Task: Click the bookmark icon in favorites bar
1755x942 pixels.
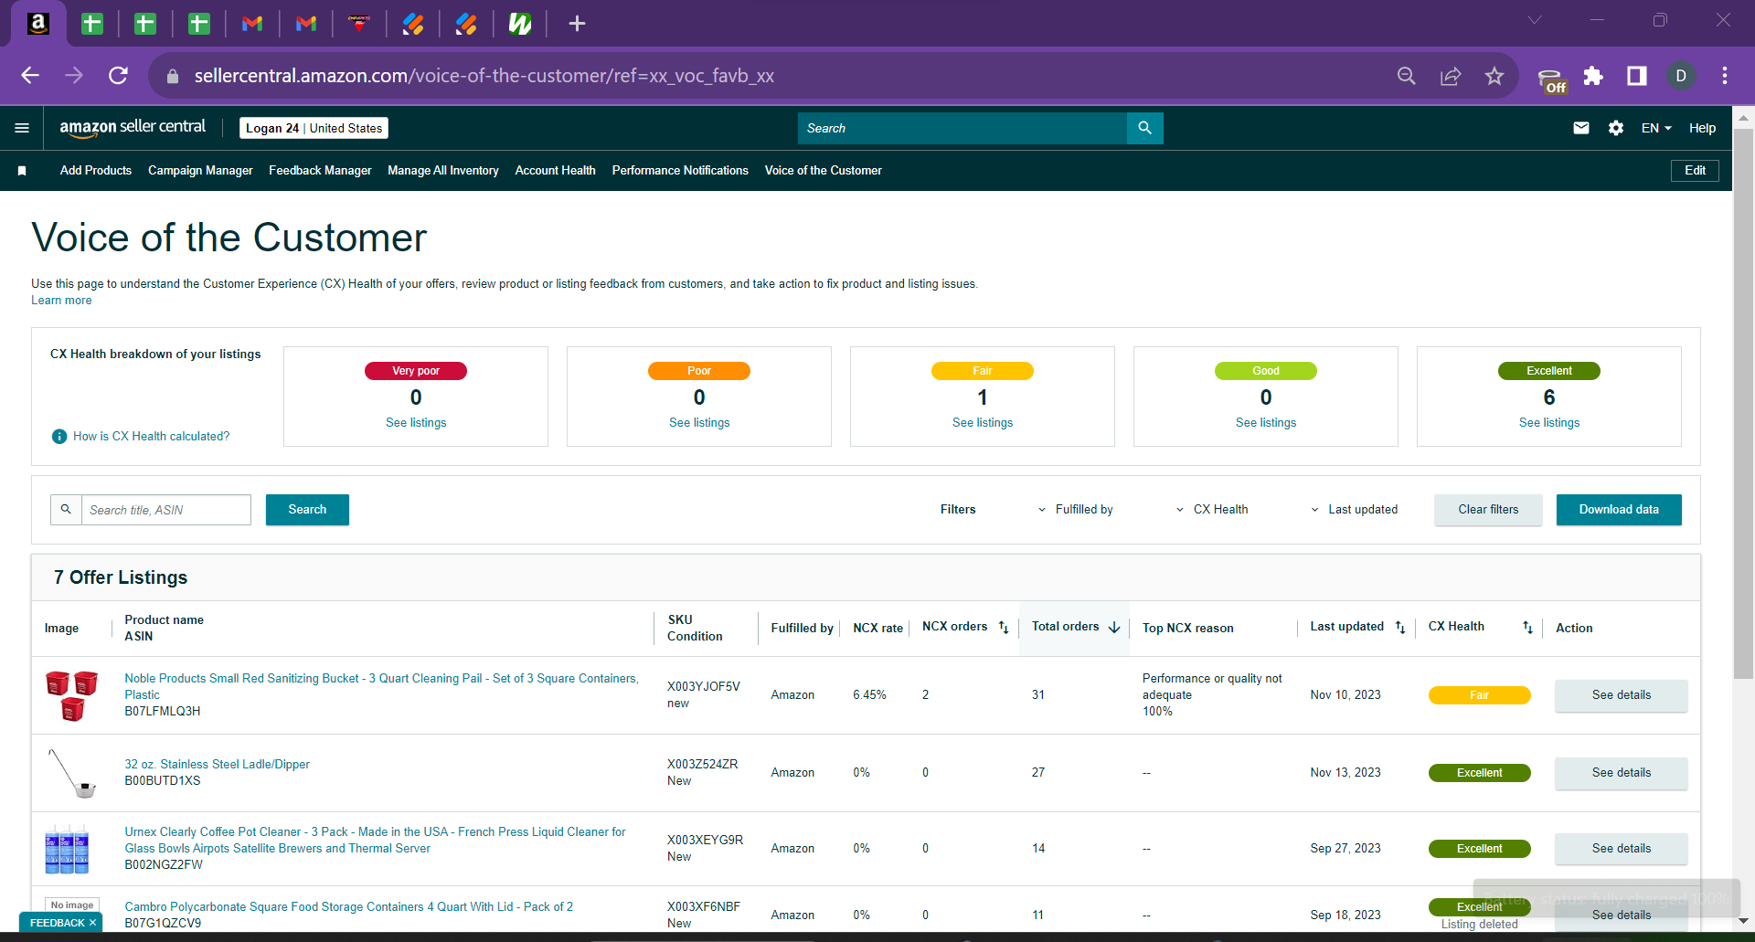Action: [x=22, y=171]
